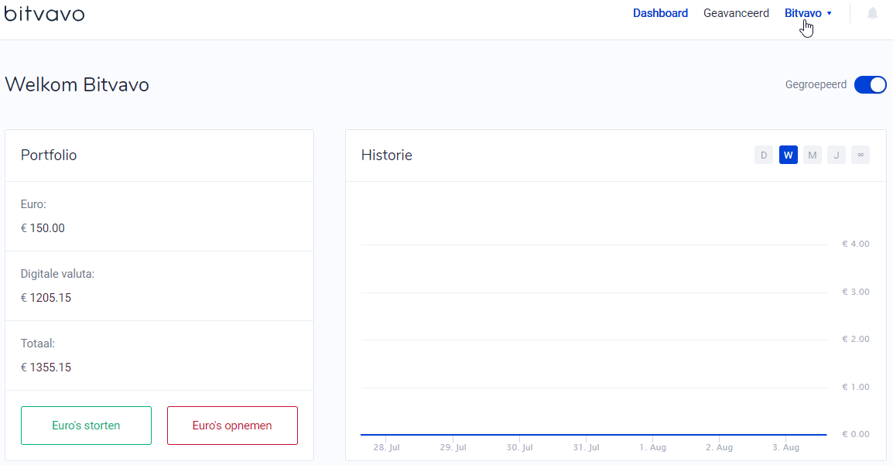
Task: Click the € 3.00 chart axis label
Action: pos(856,292)
